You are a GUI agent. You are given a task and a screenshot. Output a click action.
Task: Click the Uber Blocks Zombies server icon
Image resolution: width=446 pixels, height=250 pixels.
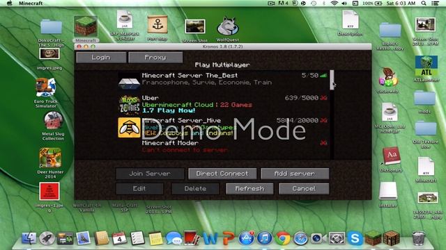[129, 105]
